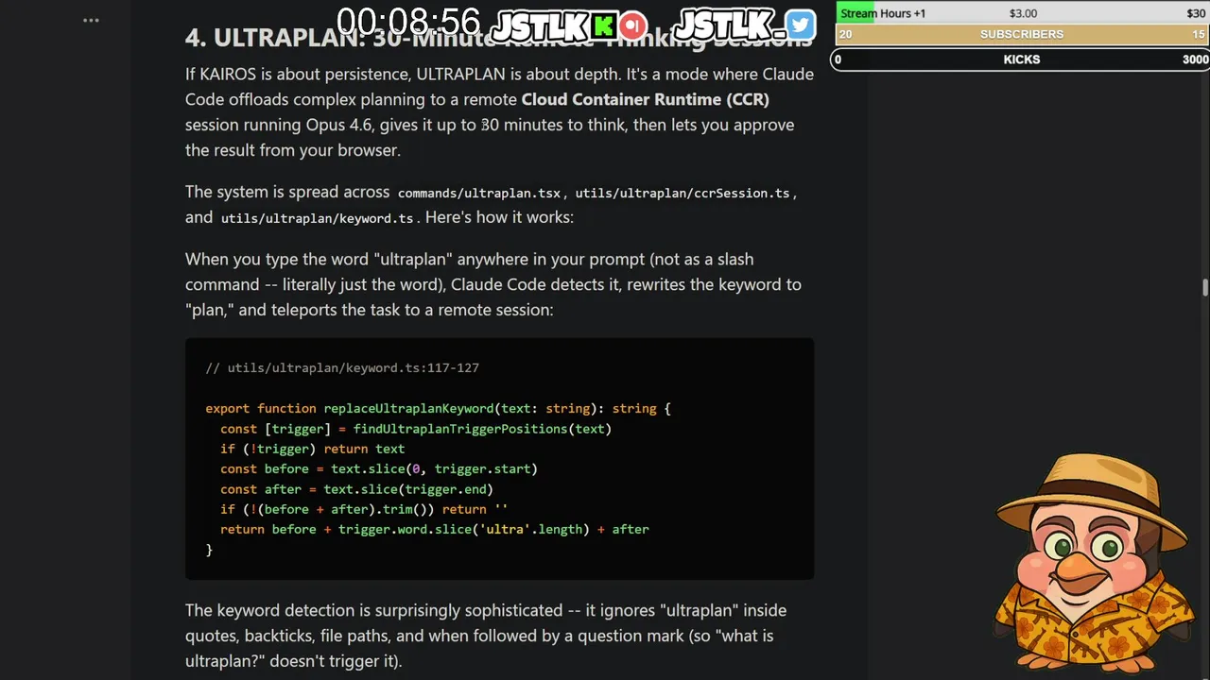Click the Subscribers goal progress bar
The width and height of the screenshot is (1210, 680).
tap(1022, 34)
